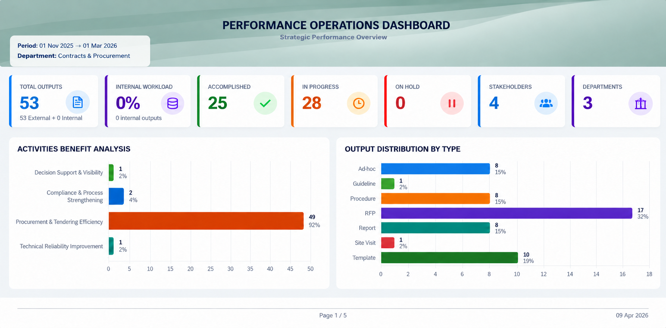Viewport: 666px width, 328px height.
Task: Click 'Period: 01 Nov 2025 → 01 Mar 2026' text
Action: pyautogui.click(x=67, y=46)
